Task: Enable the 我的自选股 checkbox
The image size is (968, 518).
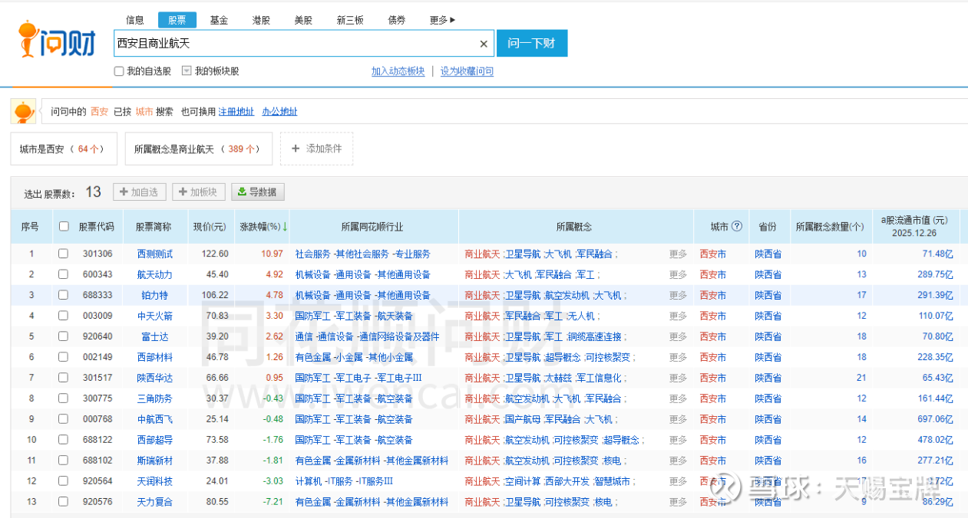Action: point(119,71)
